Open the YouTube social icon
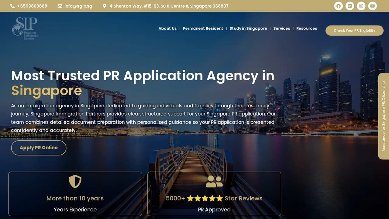 tap(373, 6)
